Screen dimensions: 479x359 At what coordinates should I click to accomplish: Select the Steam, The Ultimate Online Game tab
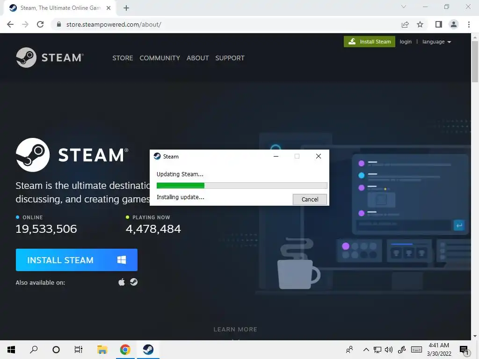(60, 8)
